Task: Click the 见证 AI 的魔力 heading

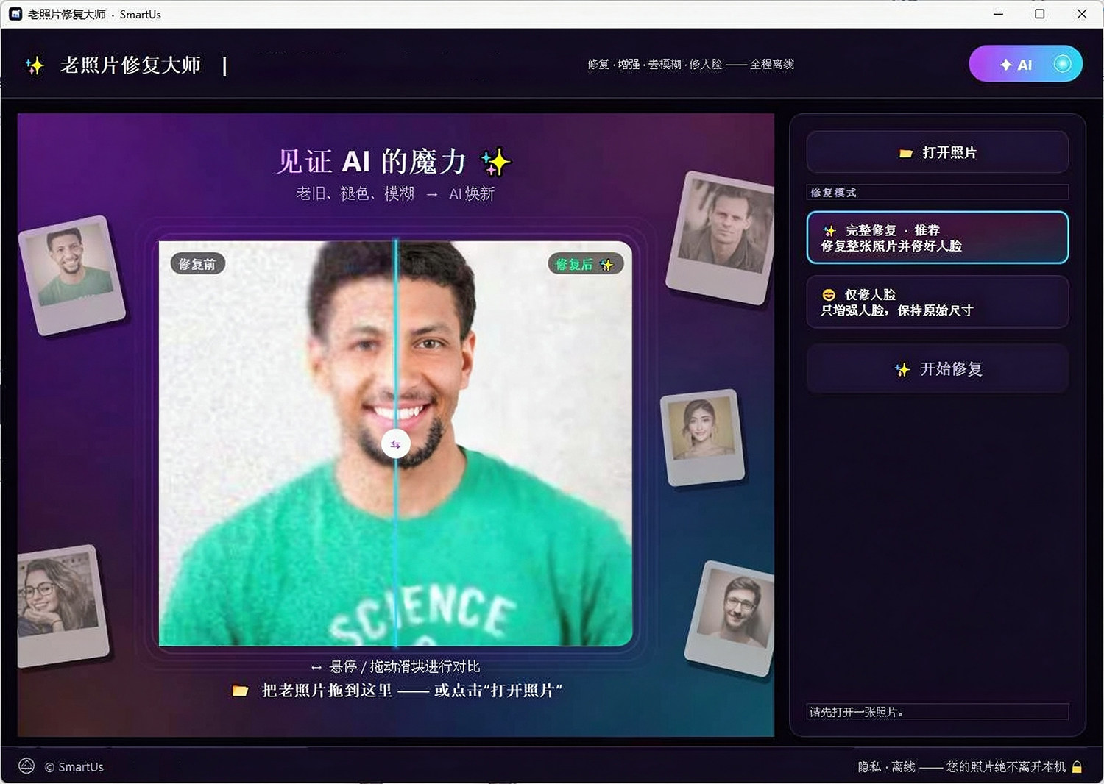Action: click(393, 161)
